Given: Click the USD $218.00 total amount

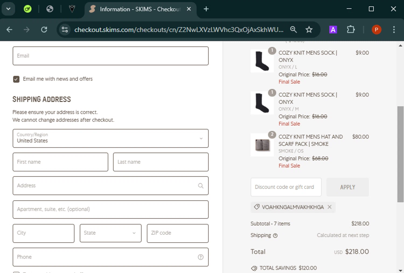Looking at the screenshot, I should [351, 252].
